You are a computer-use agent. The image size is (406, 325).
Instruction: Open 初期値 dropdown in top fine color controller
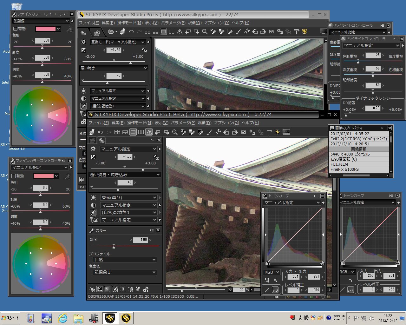pos(41,21)
